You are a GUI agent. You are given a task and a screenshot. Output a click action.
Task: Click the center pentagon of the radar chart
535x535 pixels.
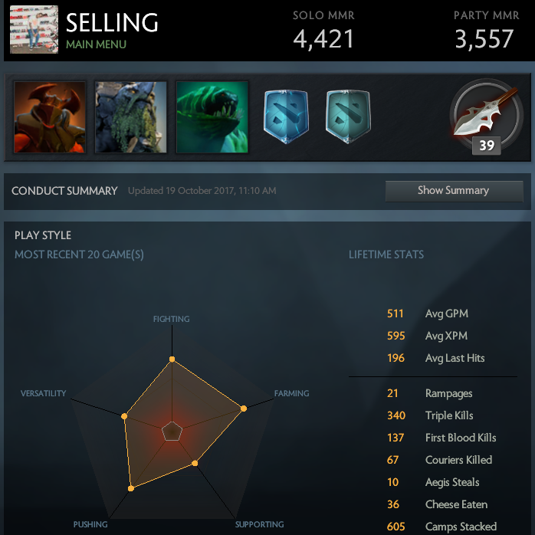point(172,432)
